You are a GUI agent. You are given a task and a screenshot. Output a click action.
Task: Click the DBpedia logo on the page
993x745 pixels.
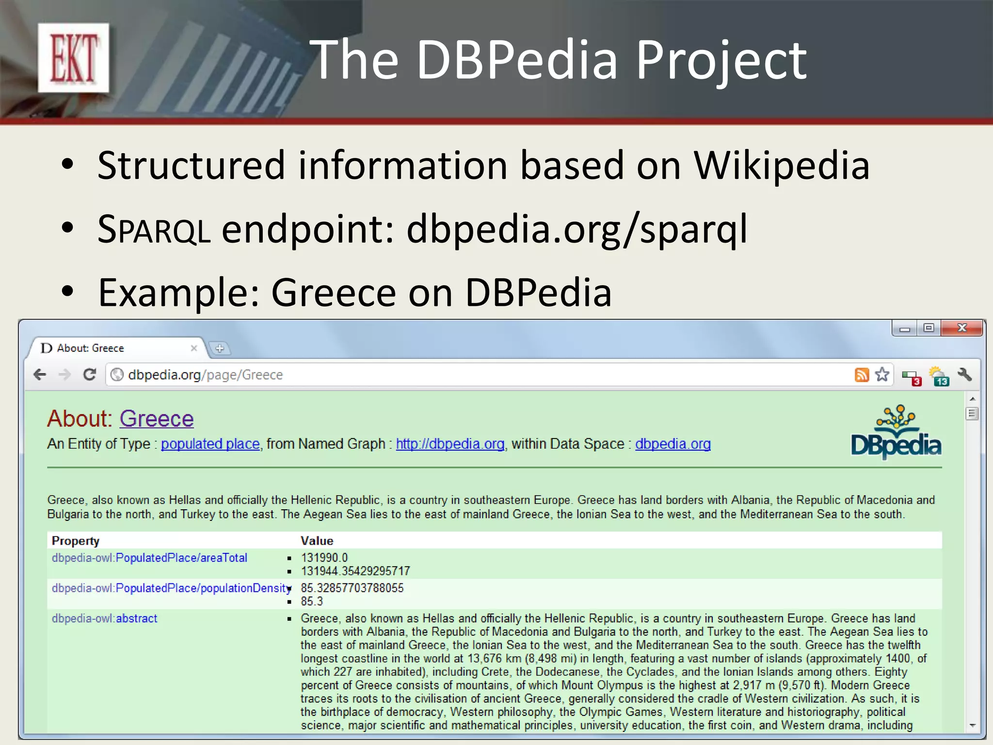click(x=896, y=432)
